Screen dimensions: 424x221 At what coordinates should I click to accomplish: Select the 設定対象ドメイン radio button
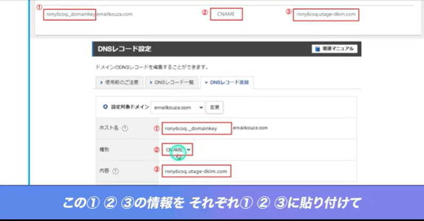(105, 107)
